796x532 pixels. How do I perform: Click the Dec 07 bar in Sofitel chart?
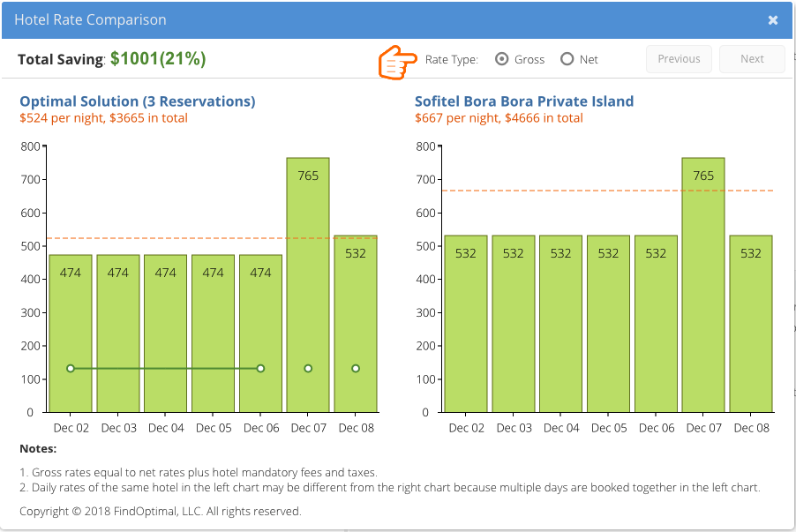pos(703,285)
